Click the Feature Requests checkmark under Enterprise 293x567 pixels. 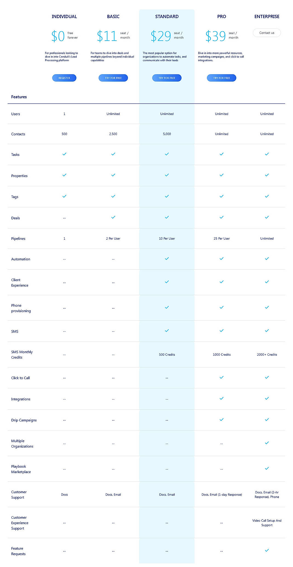(266, 551)
